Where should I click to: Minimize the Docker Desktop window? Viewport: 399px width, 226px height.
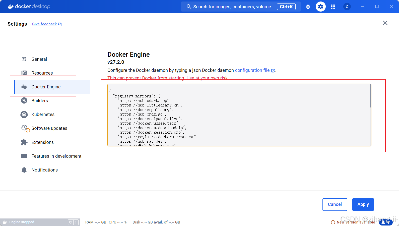[363, 7]
